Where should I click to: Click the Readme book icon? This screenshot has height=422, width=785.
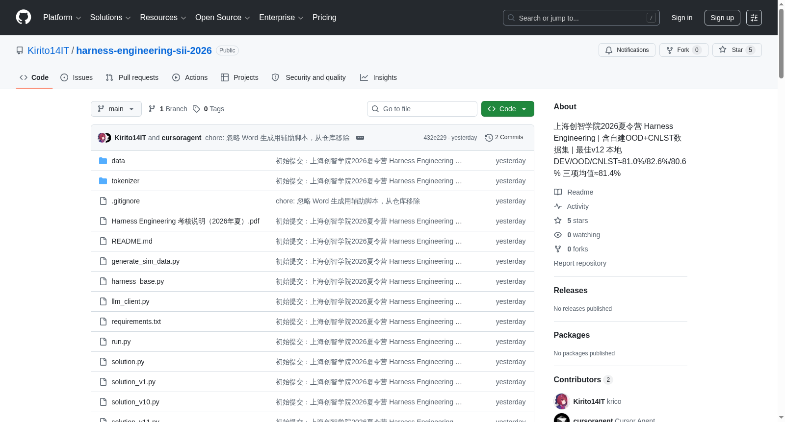pyautogui.click(x=558, y=192)
